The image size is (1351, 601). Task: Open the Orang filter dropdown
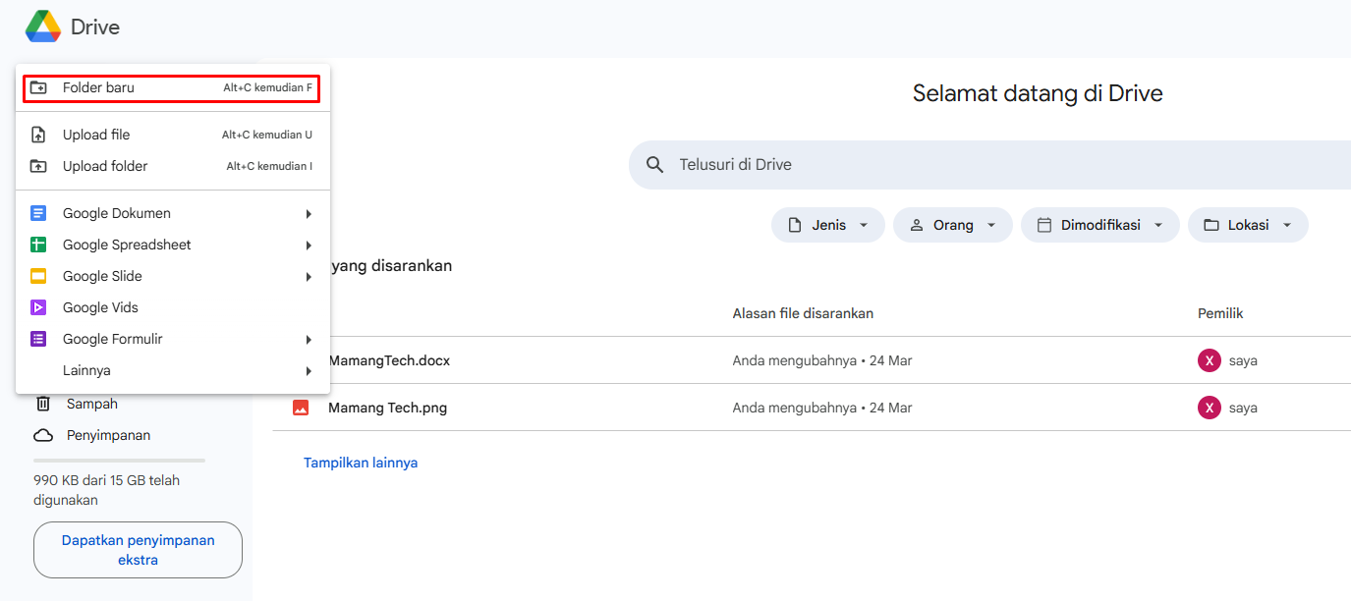point(953,225)
